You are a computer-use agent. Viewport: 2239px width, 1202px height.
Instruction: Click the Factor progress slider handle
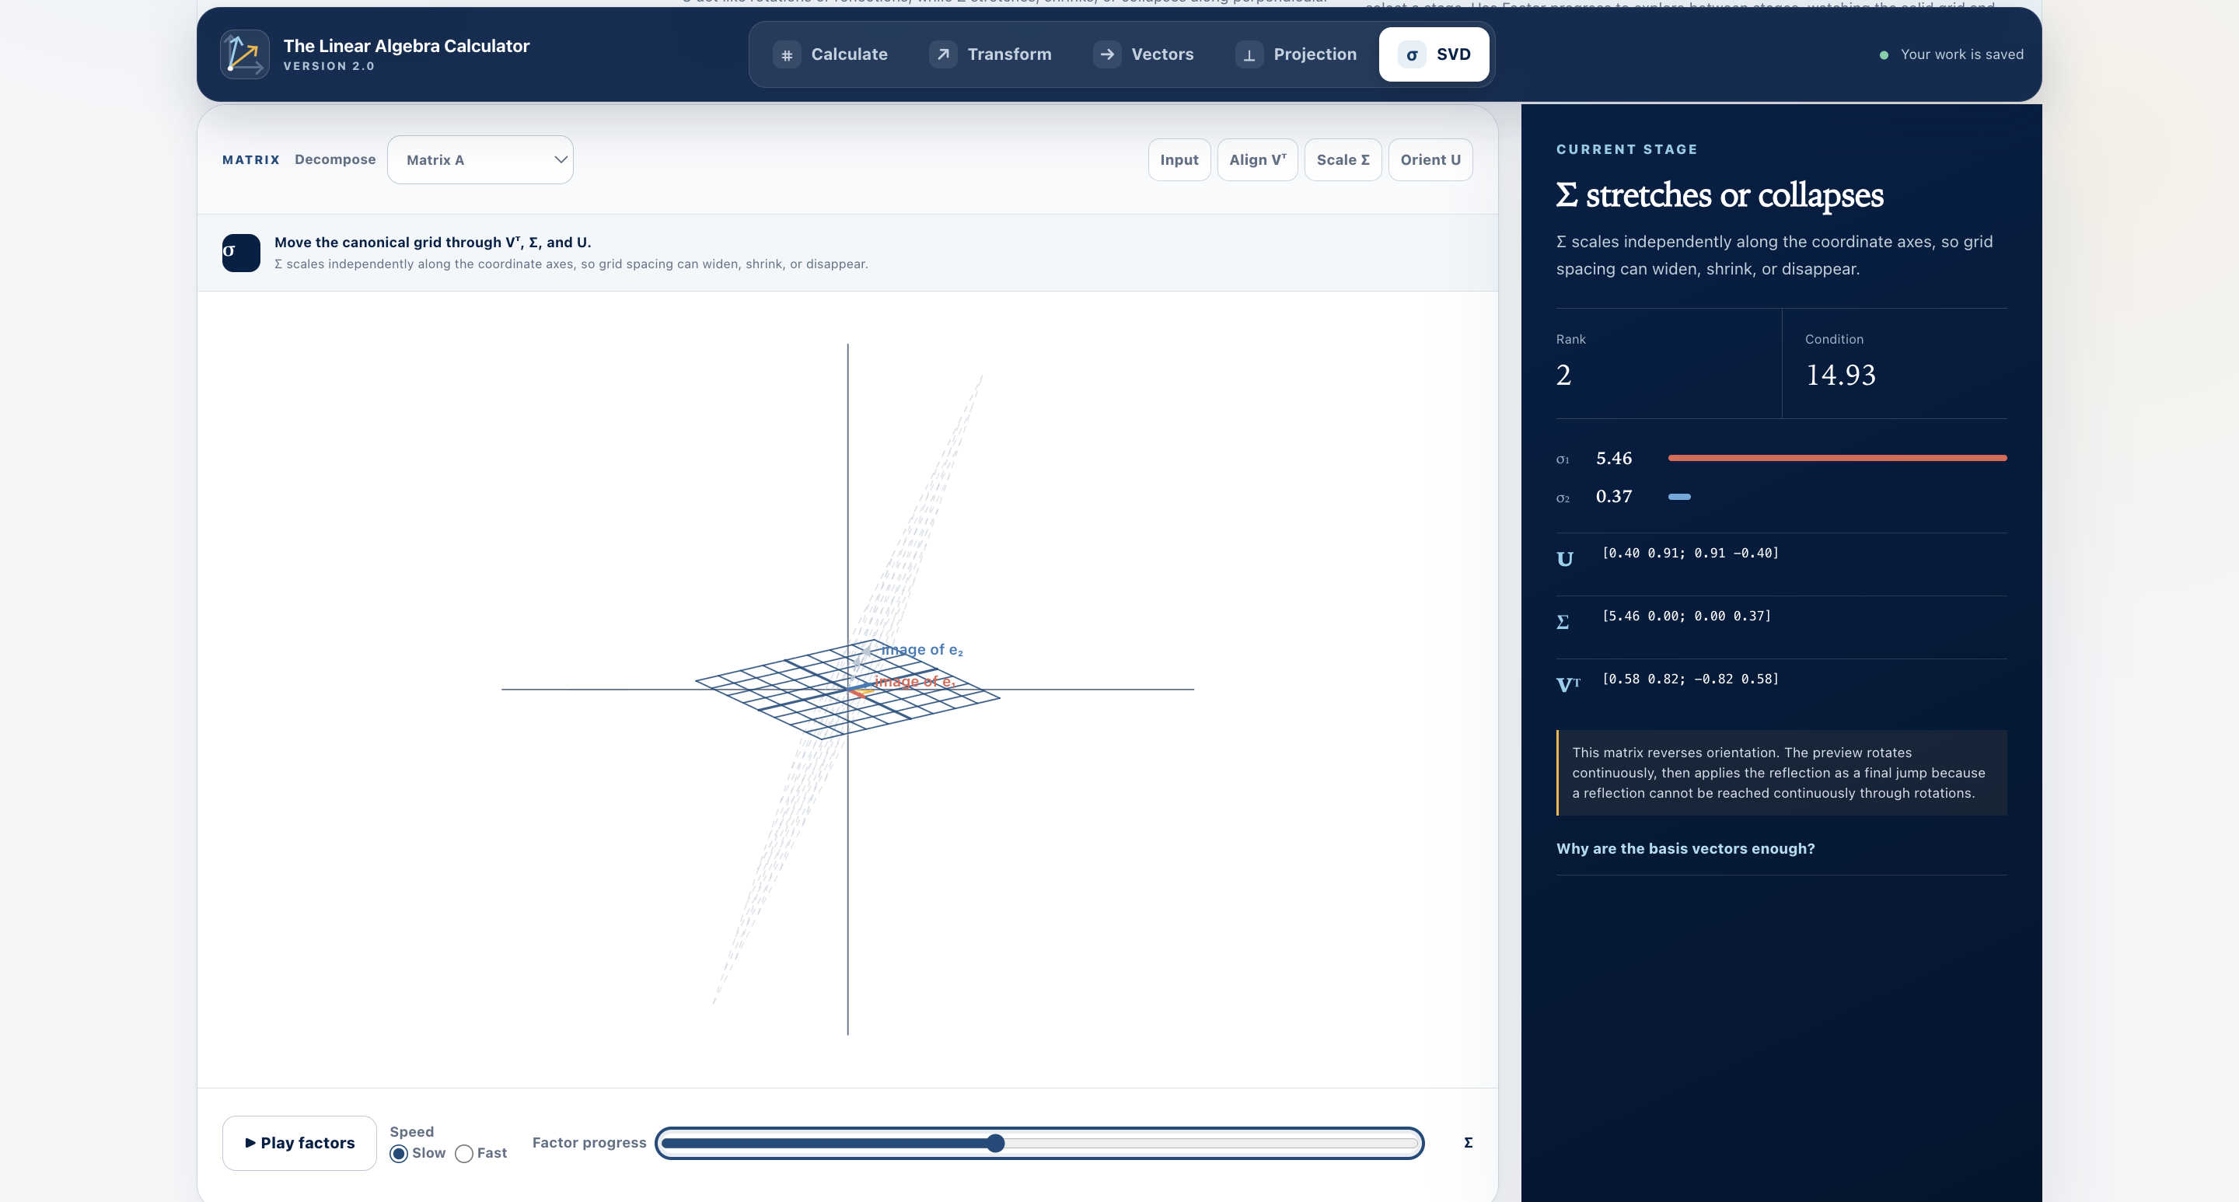click(996, 1143)
